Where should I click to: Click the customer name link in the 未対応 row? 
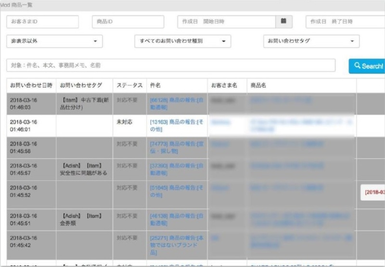(221, 122)
